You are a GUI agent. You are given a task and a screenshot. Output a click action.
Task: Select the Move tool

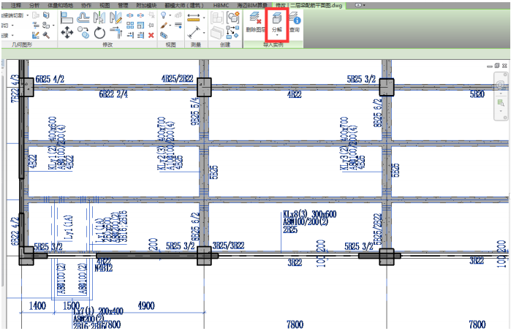[67, 33]
